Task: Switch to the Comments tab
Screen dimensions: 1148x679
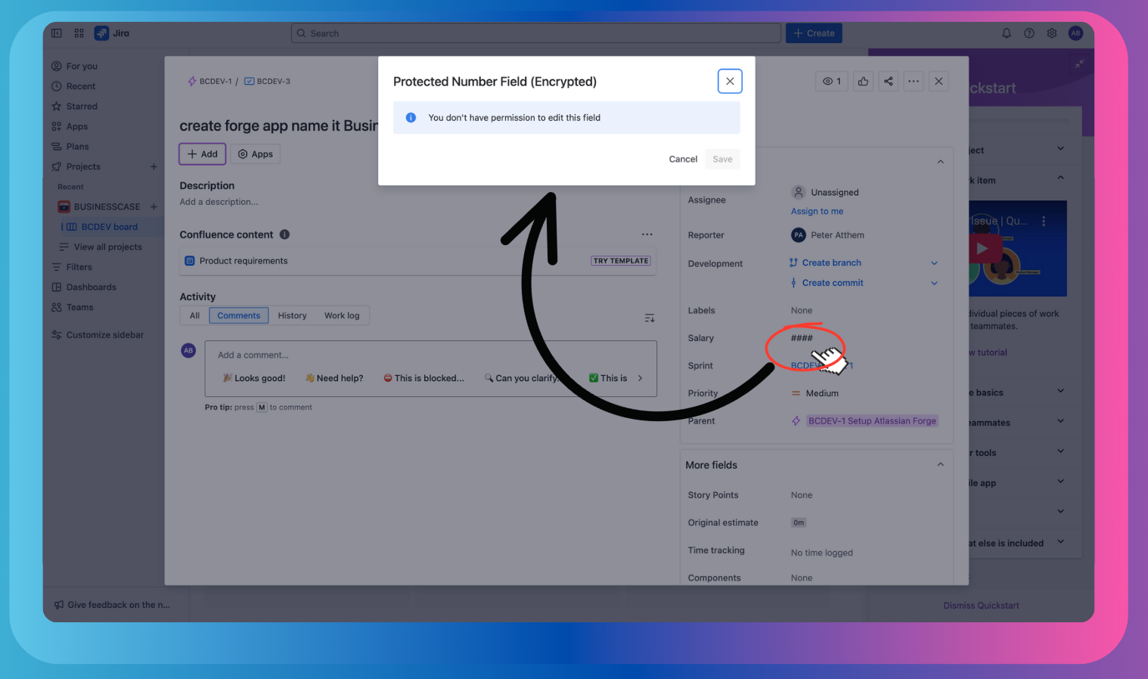Action: coord(238,315)
